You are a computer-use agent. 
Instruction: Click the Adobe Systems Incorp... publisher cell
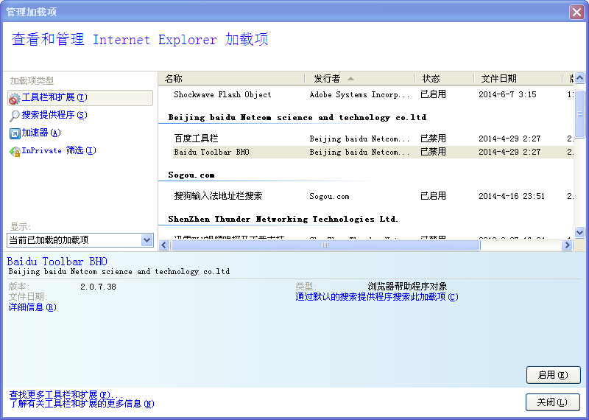pos(359,94)
